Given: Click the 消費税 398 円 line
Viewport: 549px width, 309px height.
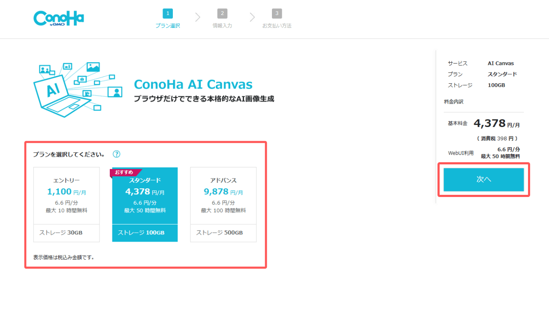Looking at the screenshot, I should click(x=497, y=139).
